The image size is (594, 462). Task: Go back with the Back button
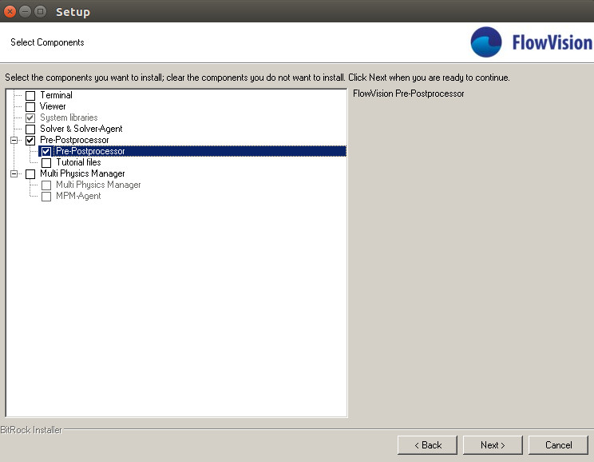[427, 445]
